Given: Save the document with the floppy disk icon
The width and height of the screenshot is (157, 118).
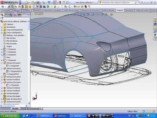Looking at the screenshot, I should point(38,2).
